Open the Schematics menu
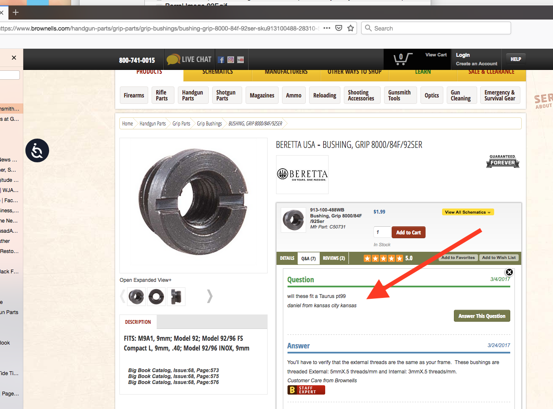Image resolution: width=553 pixels, height=409 pixels. coord(218,72)
